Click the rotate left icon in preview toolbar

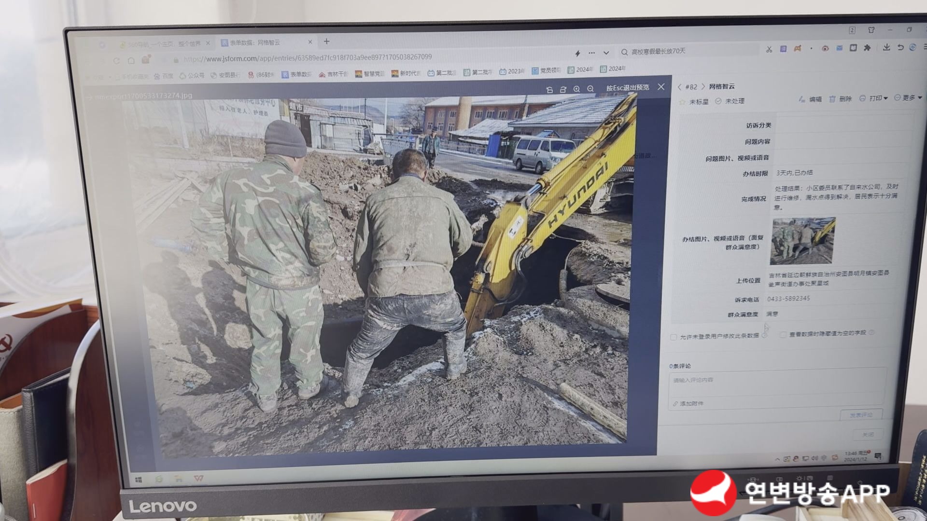coord(549,90)
